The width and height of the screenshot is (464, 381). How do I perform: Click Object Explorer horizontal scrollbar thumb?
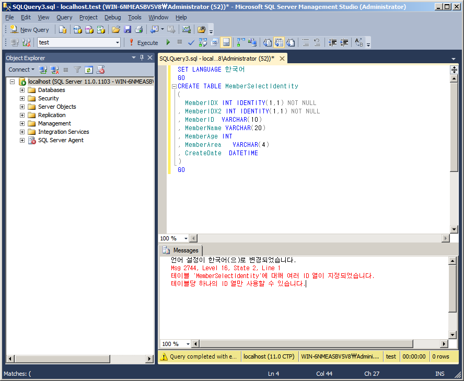(62, 359)
